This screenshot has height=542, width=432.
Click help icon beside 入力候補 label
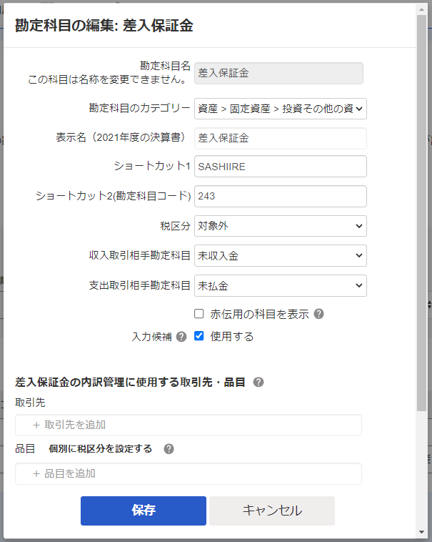181,337
